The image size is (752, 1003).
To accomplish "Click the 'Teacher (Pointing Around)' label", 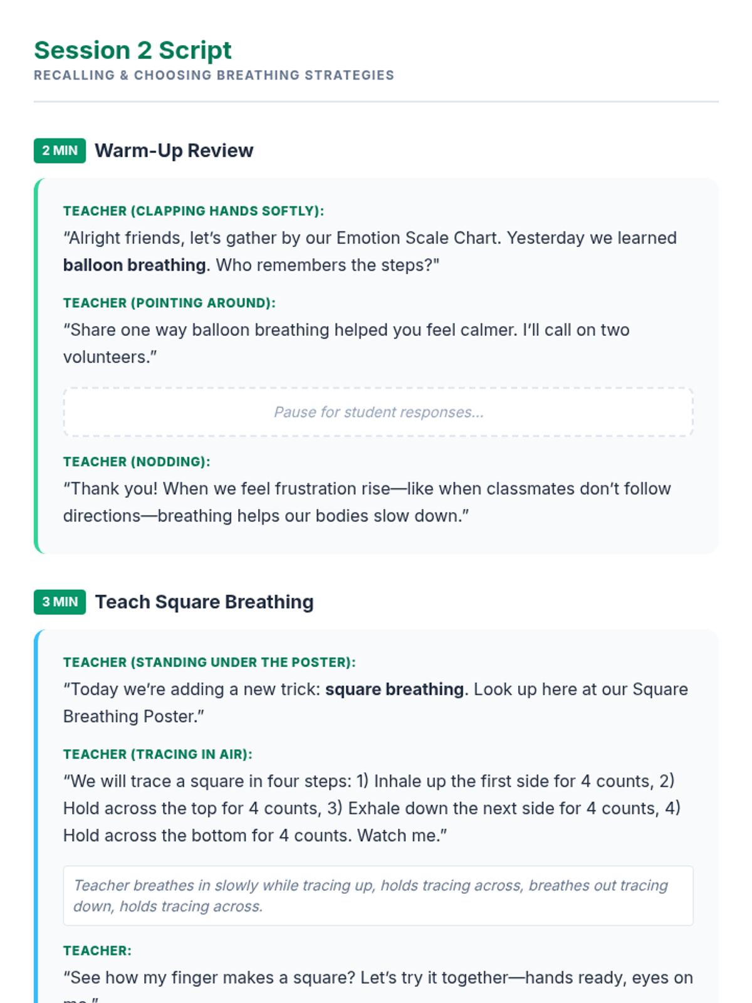I will click(169, 303).
